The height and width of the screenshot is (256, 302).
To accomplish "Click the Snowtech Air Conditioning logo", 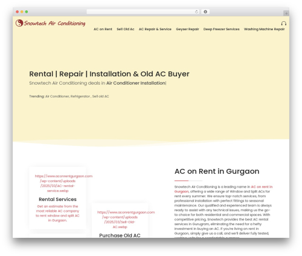I will (50, 23).
